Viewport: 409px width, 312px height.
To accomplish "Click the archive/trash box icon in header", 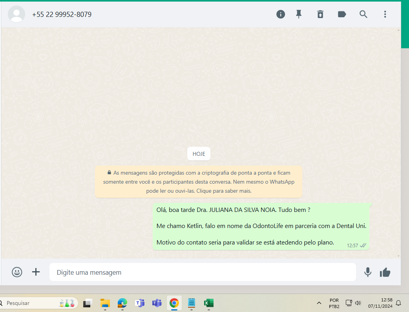I will point(320,14).
